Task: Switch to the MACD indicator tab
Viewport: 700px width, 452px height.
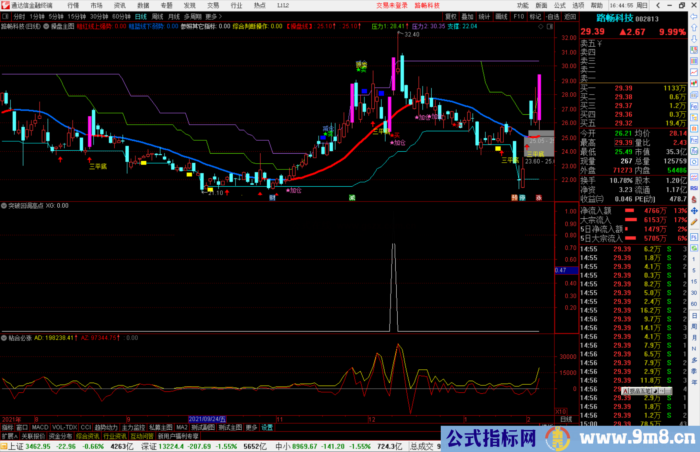Action: (40, 427)
